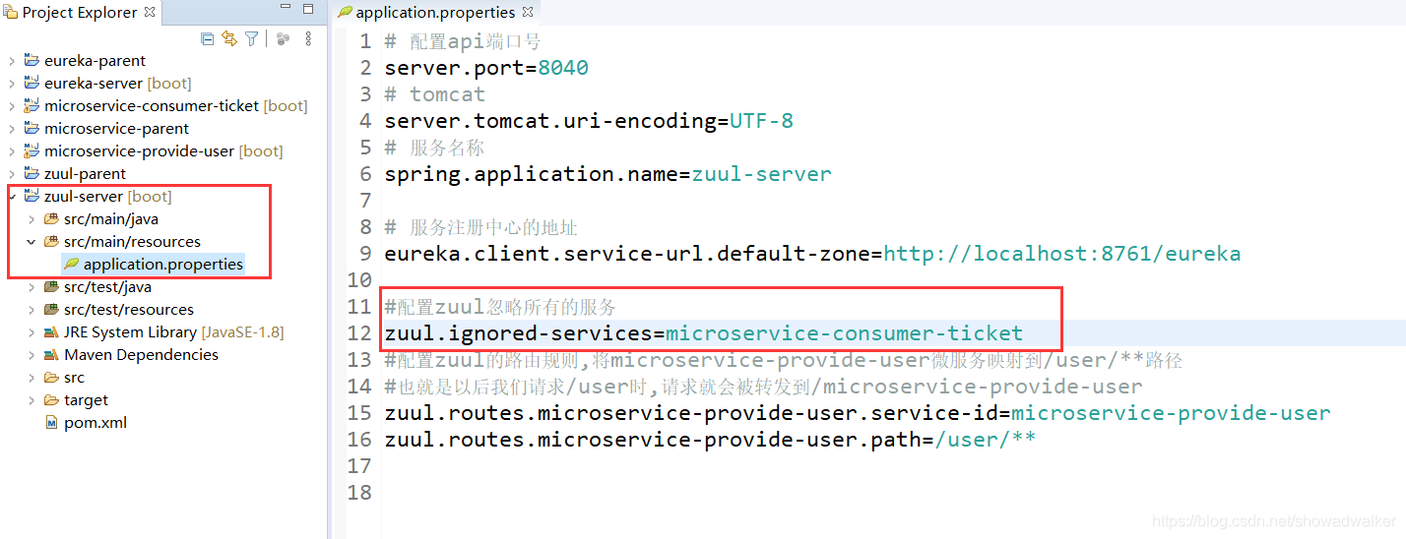Expand the src/test/resources folder

coord(32,309)
